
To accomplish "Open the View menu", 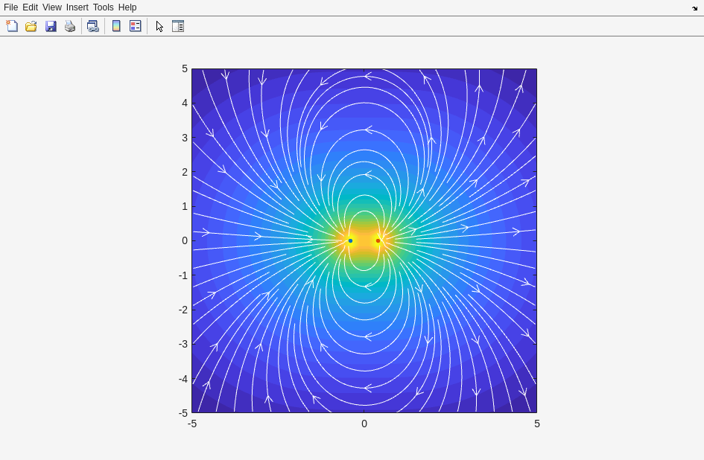I will [52, 7].
